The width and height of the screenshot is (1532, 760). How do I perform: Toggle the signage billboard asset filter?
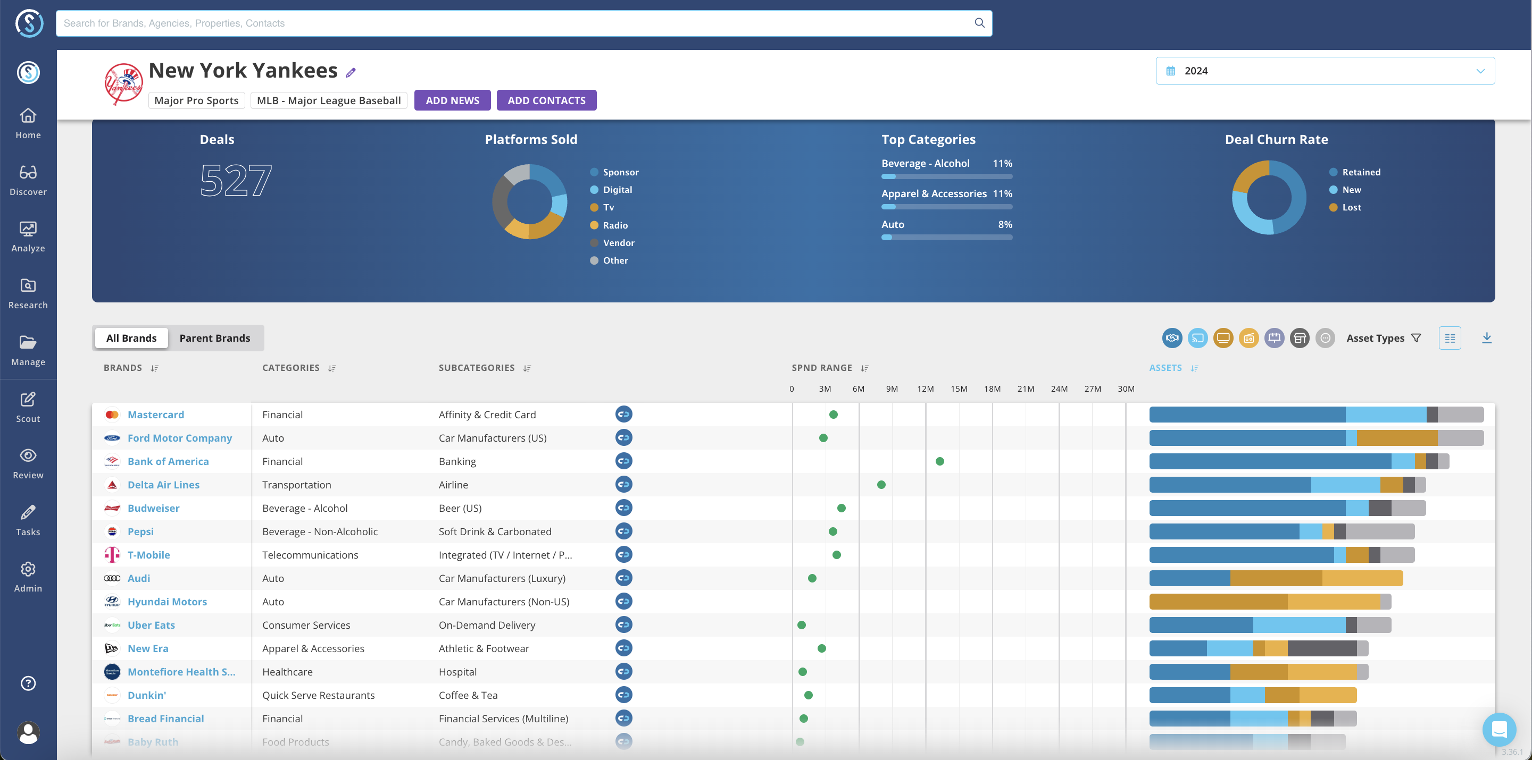click(1274, 338)
